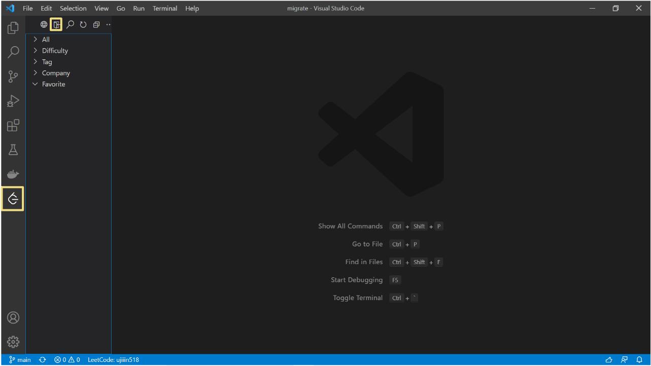651x366 pixels.
Task: Show the Testing beaker panel
Action: click(13, 150)
